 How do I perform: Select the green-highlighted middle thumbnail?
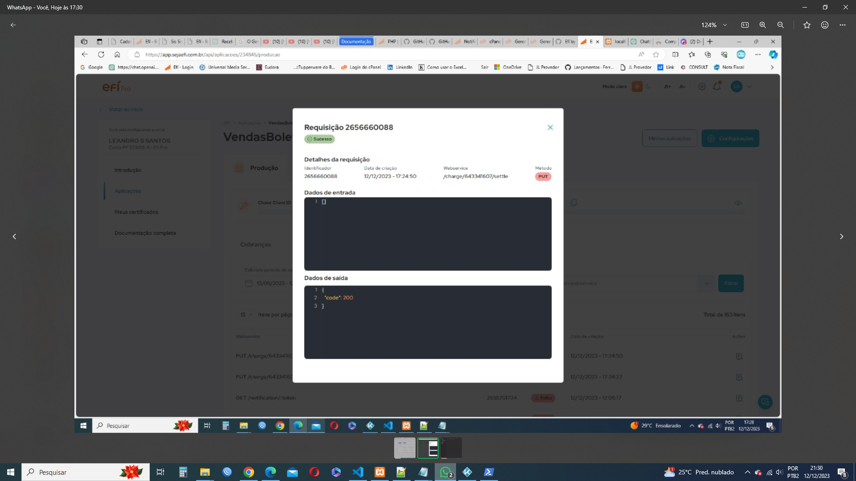[428, 448]
